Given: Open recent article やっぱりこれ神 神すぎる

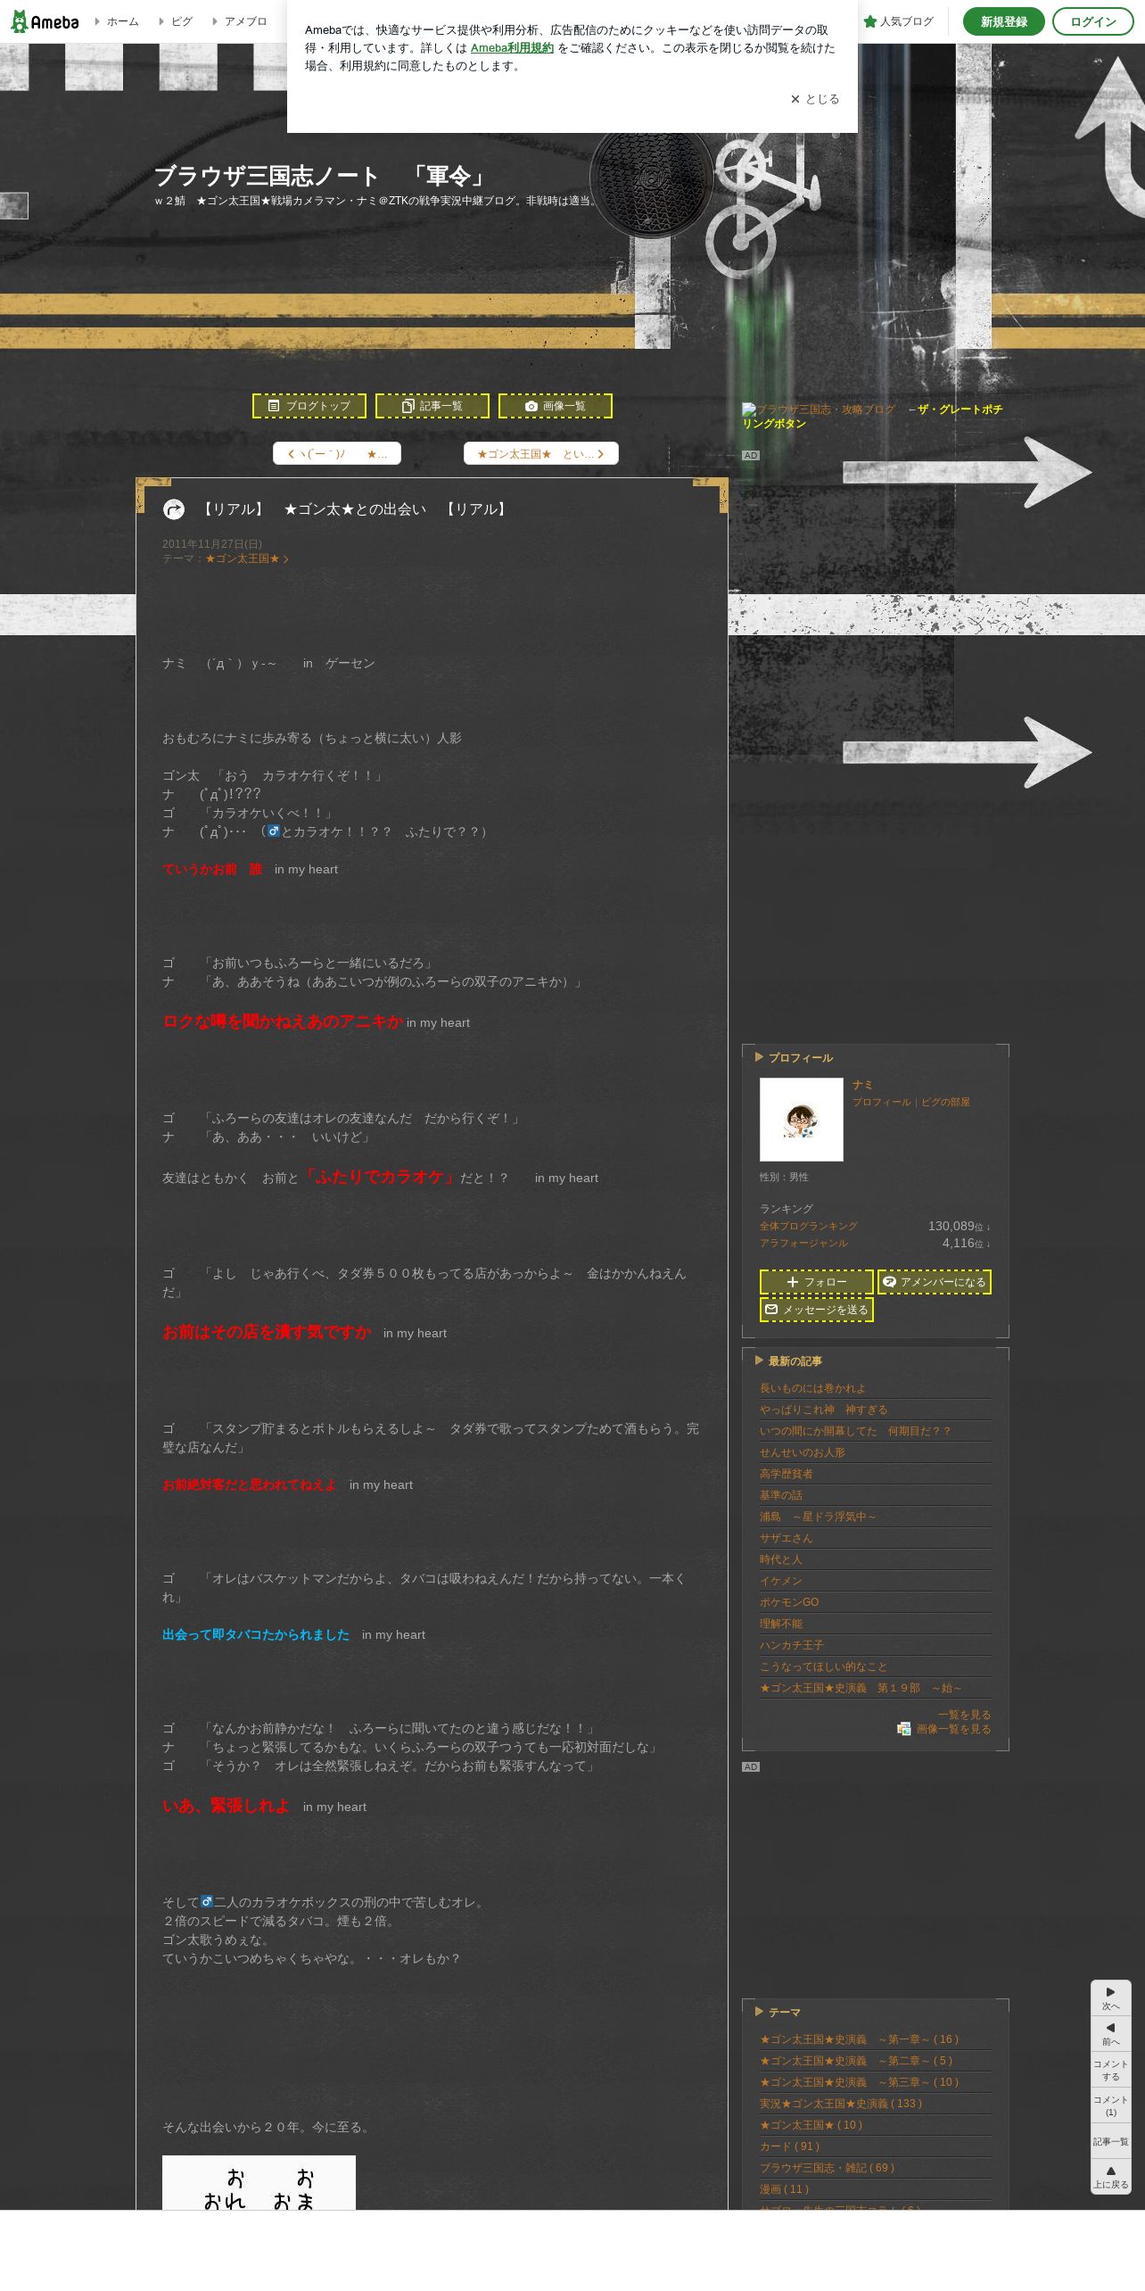Looking at the screenshot, I should 823,1410.
